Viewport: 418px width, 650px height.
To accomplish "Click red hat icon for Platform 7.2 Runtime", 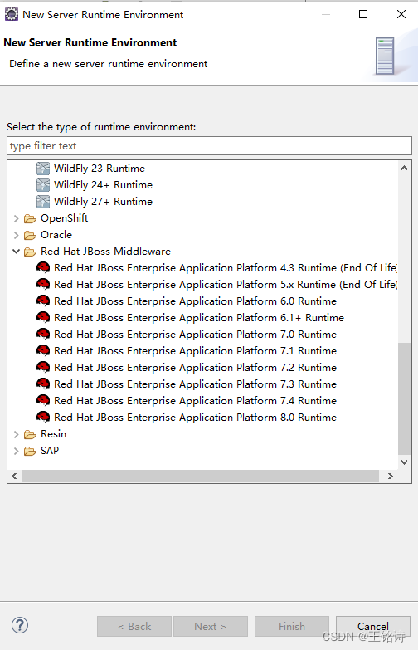I will (x=43, y=367).
